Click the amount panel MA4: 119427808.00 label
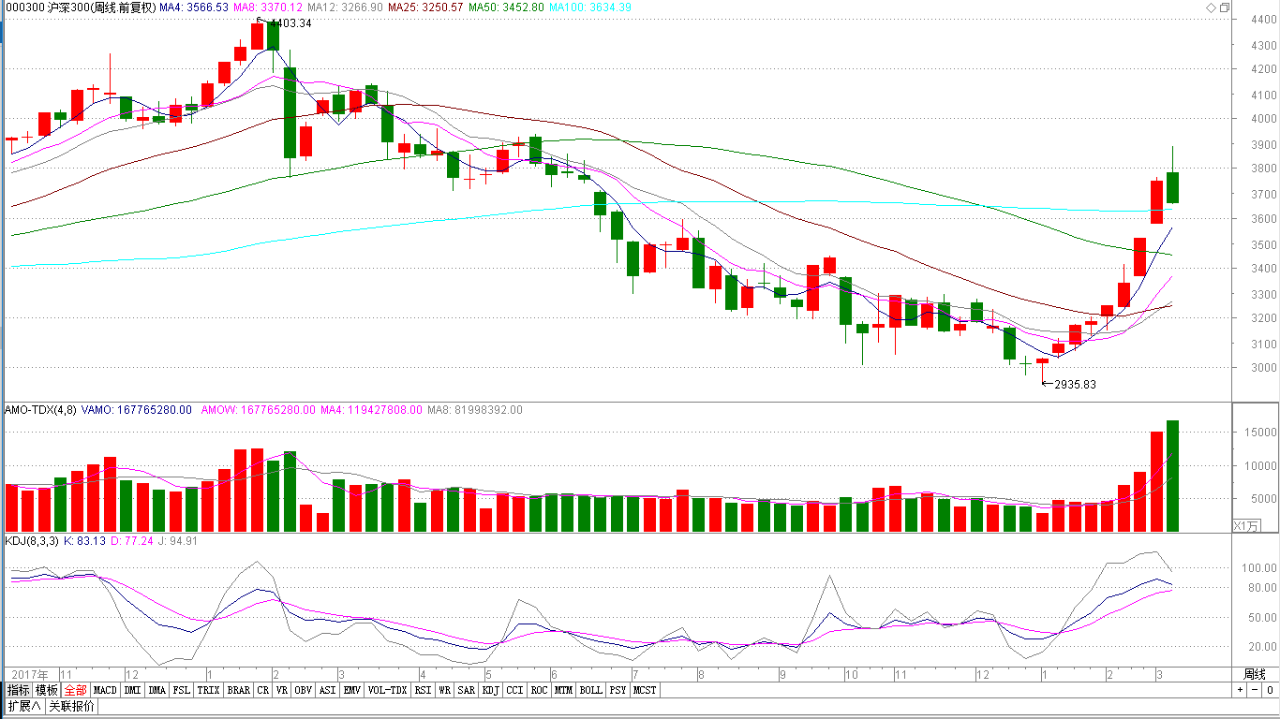The height and width of the screenshot is (719, 1280). pos(373,410)
